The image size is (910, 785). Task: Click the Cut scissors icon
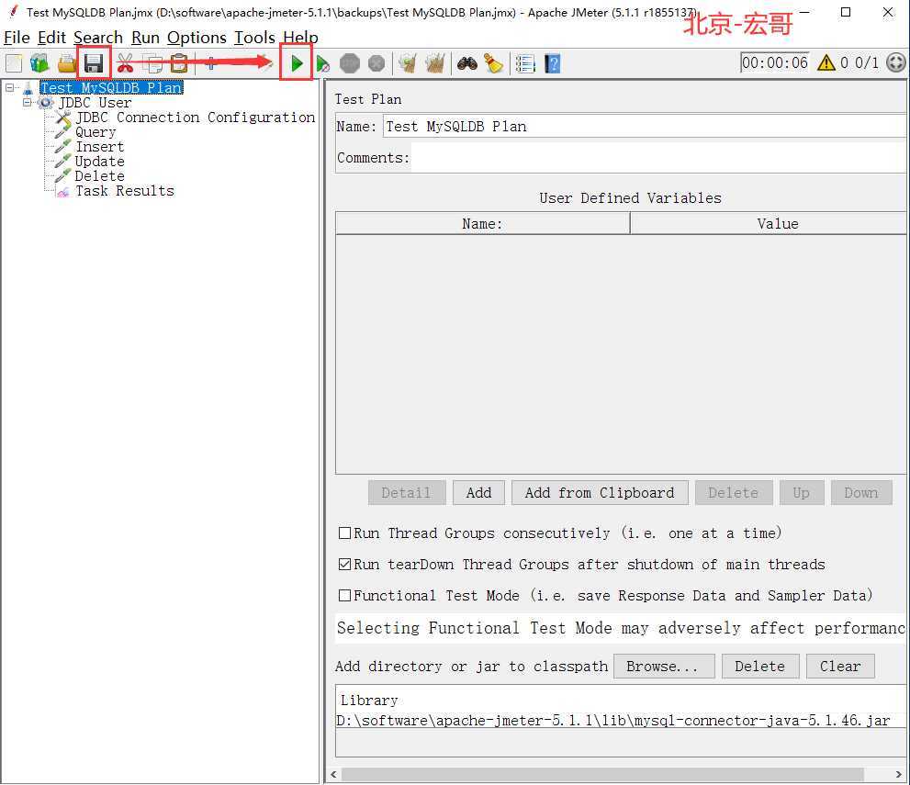125,63
